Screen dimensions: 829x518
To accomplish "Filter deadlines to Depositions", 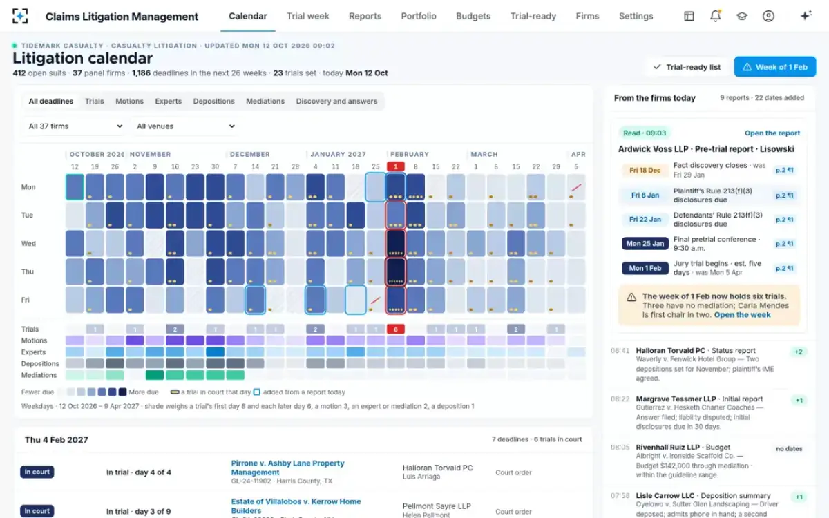I will point(213,101).
